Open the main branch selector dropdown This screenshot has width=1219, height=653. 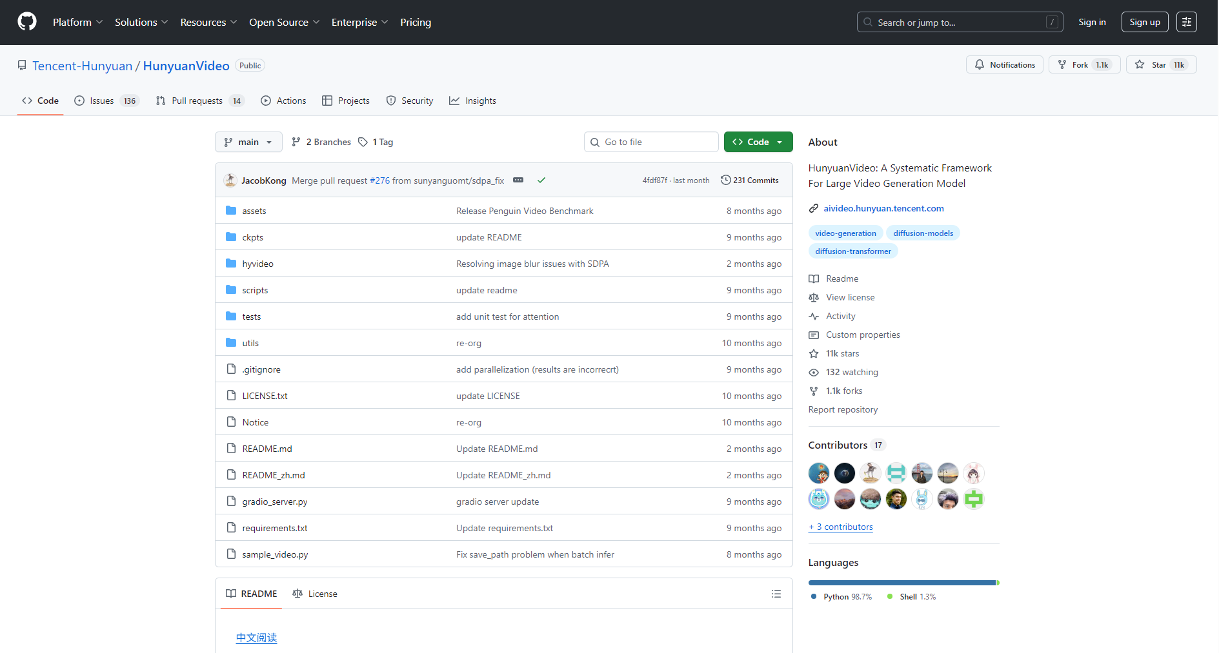pyautogui.click(x=248, y=142)
